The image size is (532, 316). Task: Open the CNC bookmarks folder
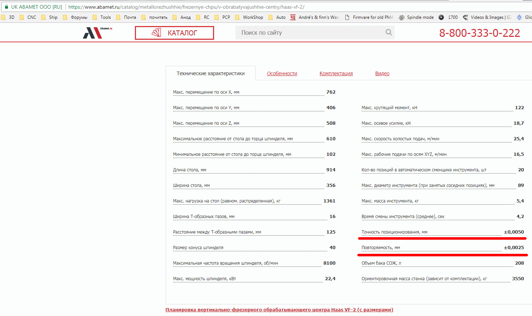click(28, 17)
